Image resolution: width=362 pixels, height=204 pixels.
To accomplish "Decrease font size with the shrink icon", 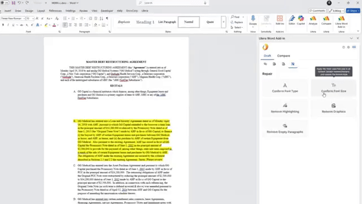I will [42, 18].
